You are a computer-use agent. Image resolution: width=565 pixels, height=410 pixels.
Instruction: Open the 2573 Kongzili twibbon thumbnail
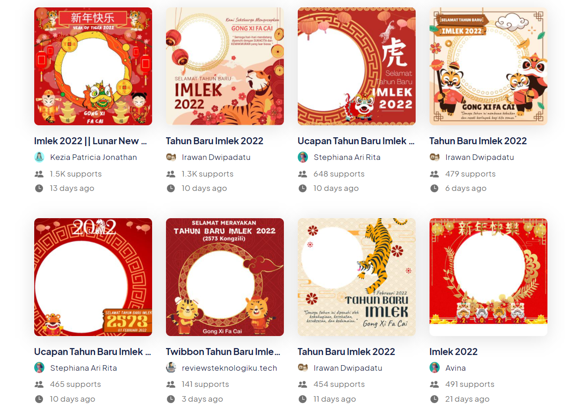coord(225,277)
